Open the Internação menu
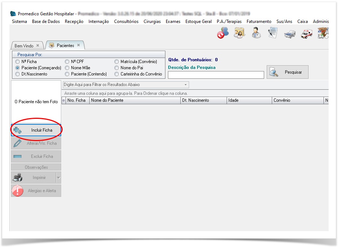This screenshot has height=249, width=341. (98, 22)
